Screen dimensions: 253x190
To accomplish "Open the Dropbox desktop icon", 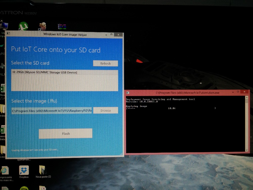I will click(x=24, y=172).
